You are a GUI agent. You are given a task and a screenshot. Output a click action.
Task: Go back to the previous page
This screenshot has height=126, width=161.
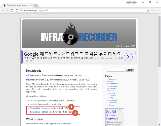click(3, 11)
